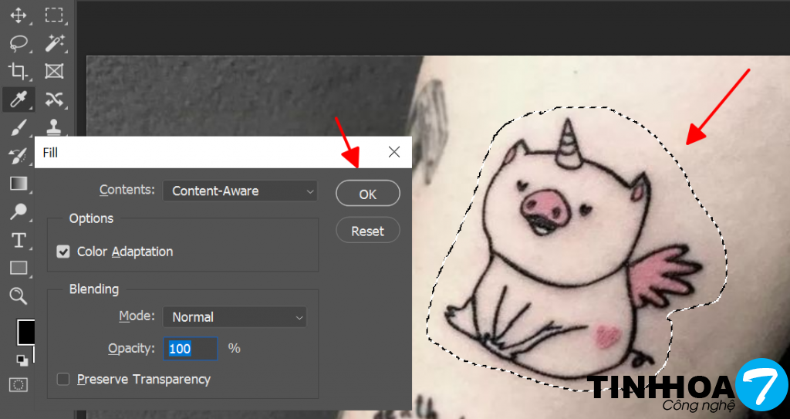Select the Lasso tool

pyautogui.click(x=19, y=43)
